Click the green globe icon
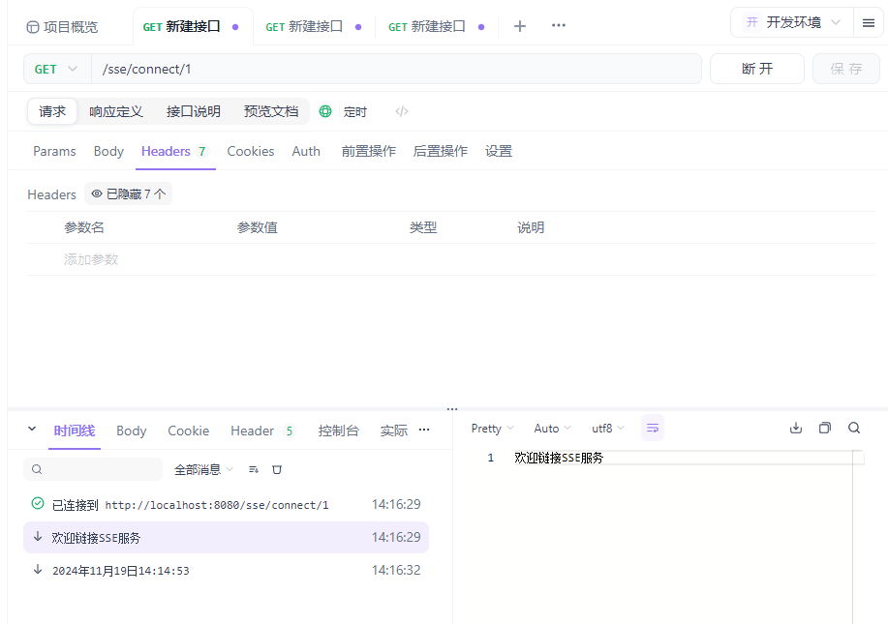The image size is (888, 624). click(x=325, y=111)
